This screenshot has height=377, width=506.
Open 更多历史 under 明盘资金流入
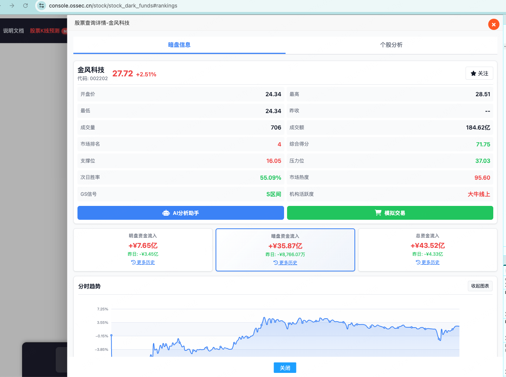tap(143, 262)
